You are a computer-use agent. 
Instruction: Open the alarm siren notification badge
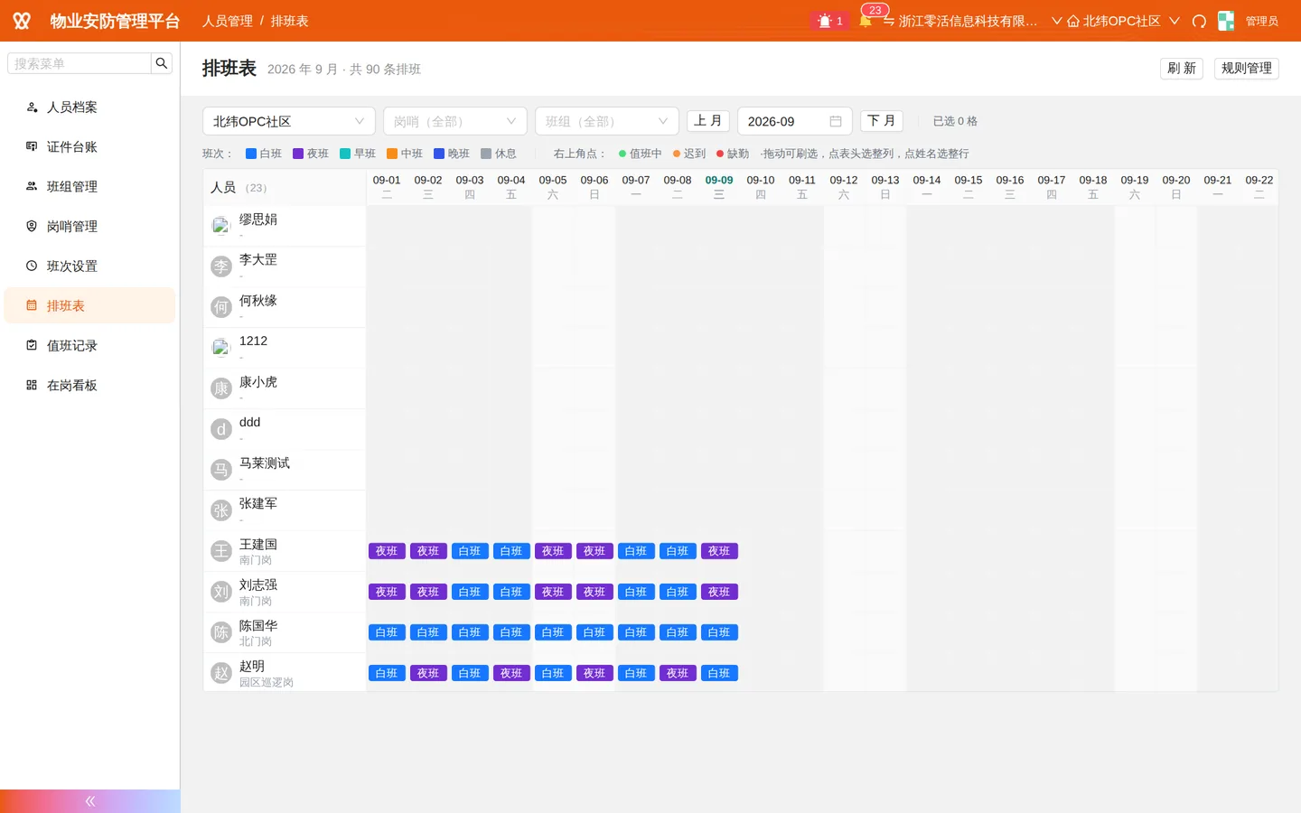coord(830,21)
